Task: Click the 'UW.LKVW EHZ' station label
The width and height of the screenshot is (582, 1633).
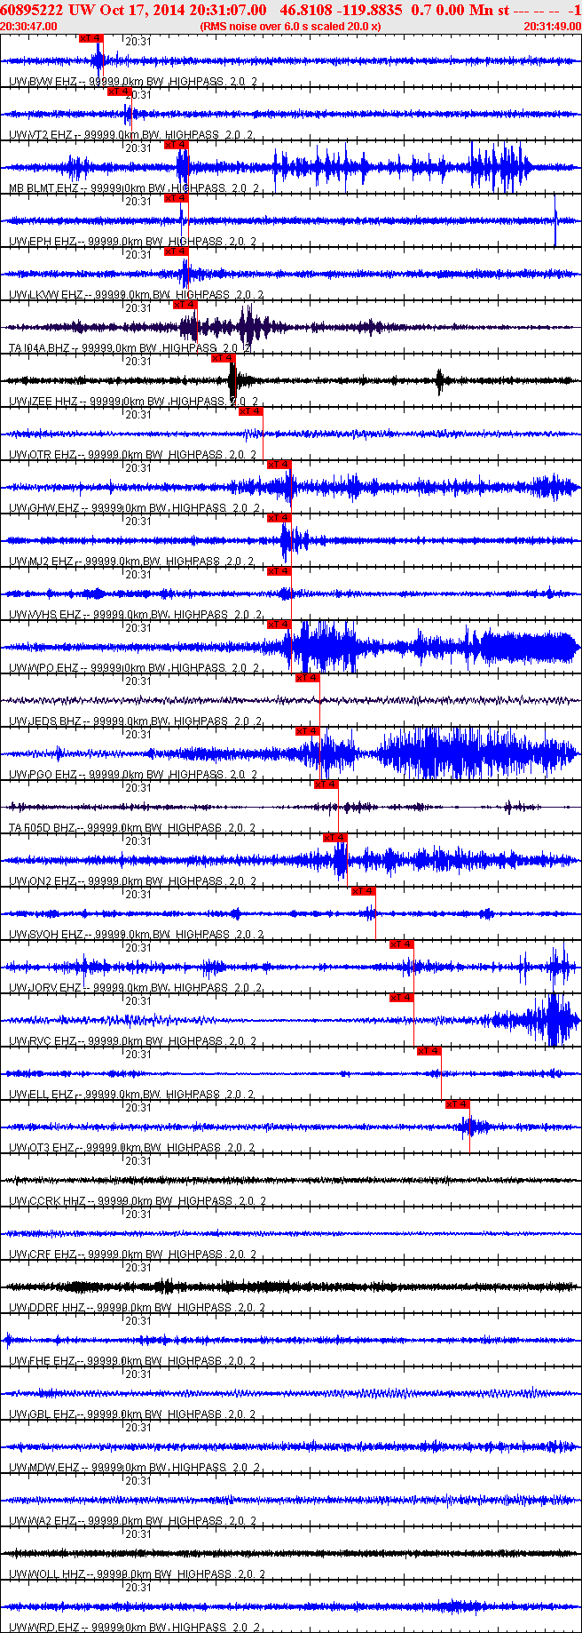Action: point(46,295)
